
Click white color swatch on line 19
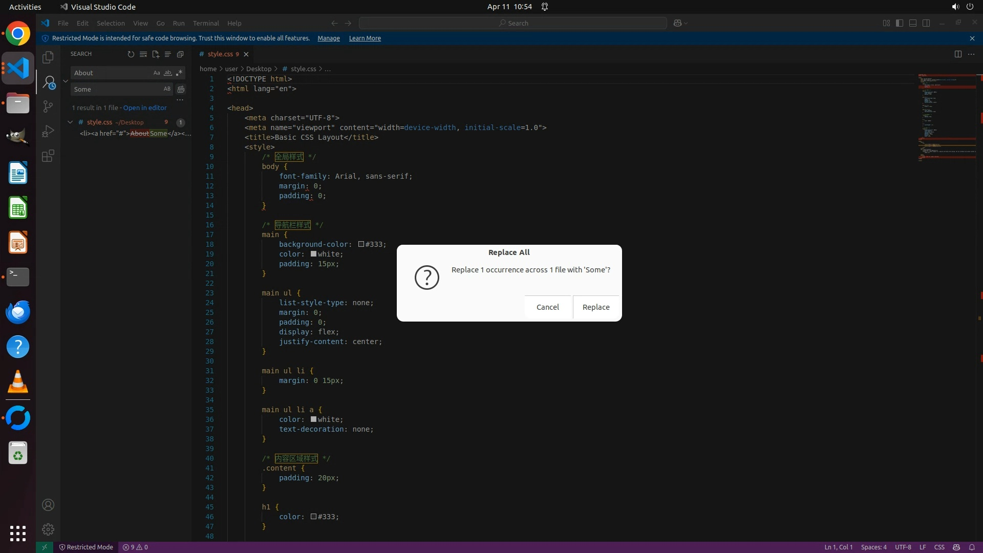[x=313, y=254]
